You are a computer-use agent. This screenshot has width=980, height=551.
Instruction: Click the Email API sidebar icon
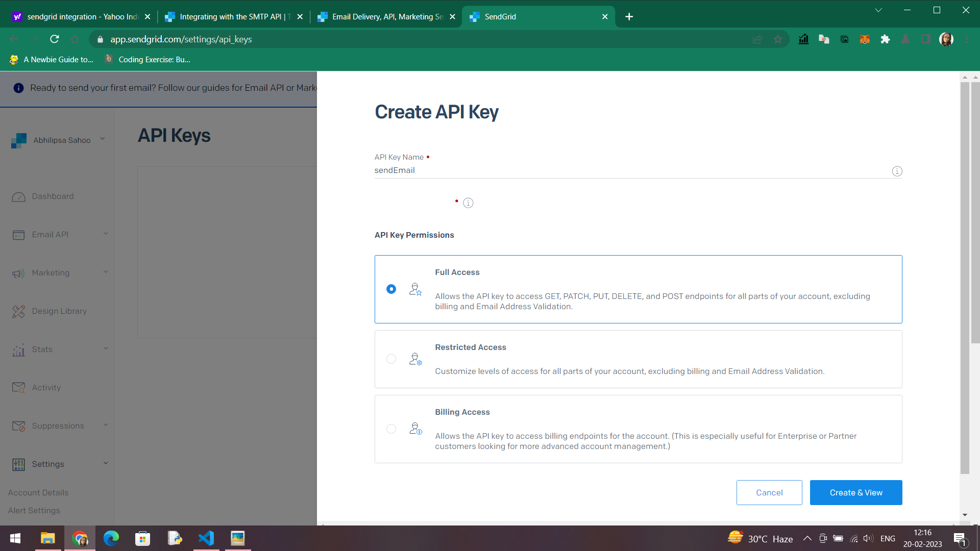tap(18, 235)
